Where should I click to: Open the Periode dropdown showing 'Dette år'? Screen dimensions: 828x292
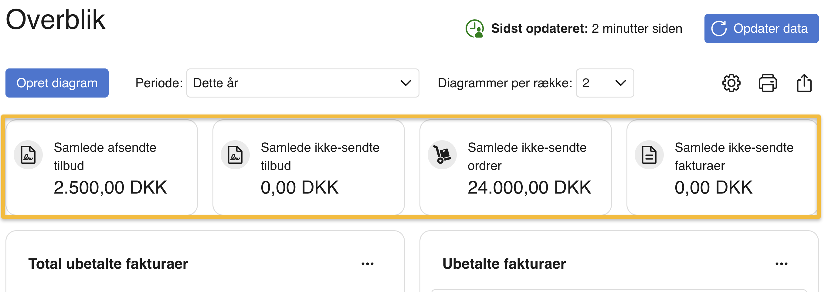pyautogui.click(x=303, y=83)
